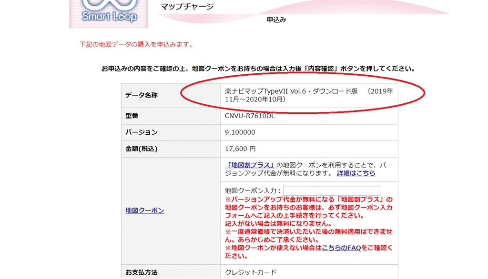Open the こちらのFAQ link
The width and height of the screenshot is (488, 279).
(341, 248)
